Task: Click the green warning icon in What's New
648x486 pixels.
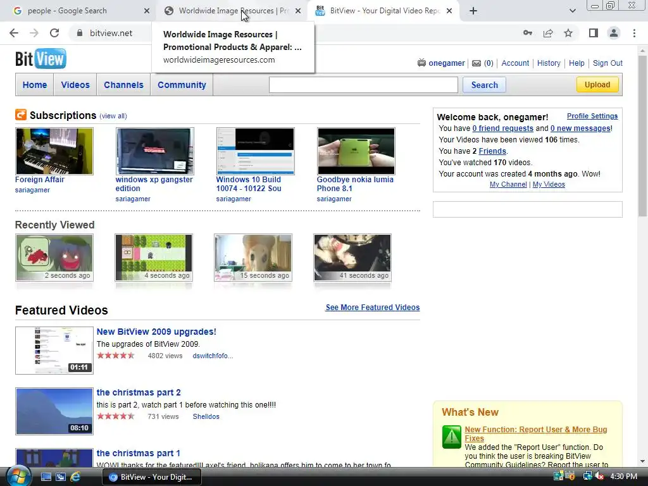Action: pos(451,437)
